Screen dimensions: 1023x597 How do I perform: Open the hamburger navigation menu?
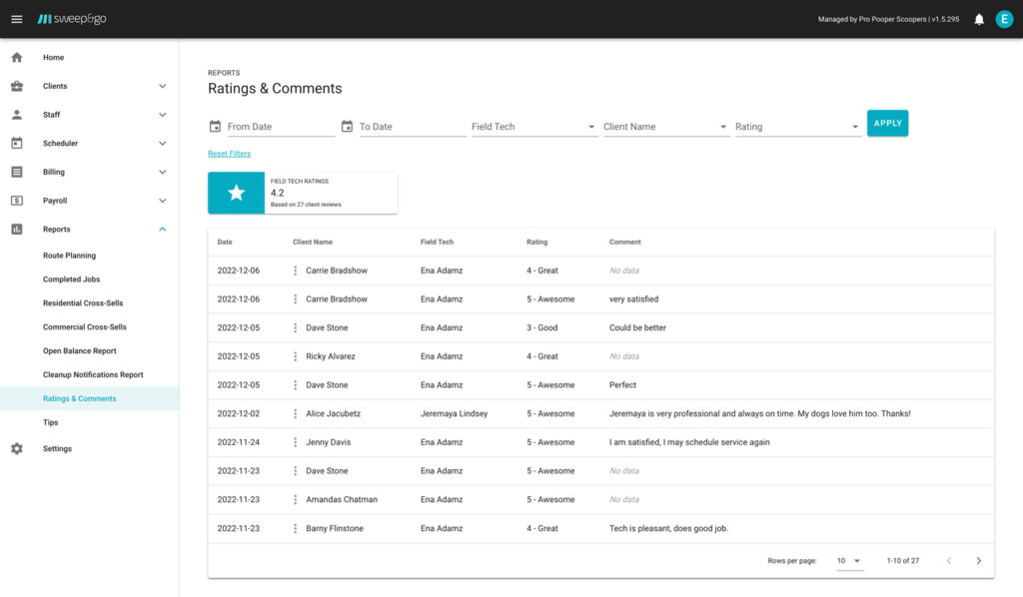click(16, 19)
